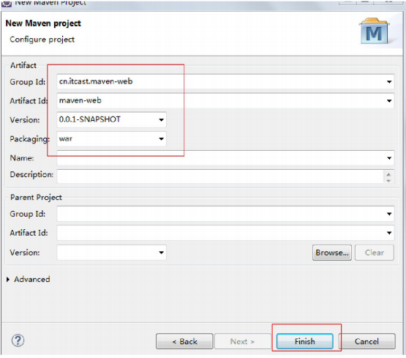Open the help question mark icon
The height and width of the screenshot is (358, 406).
coord(18,340)
